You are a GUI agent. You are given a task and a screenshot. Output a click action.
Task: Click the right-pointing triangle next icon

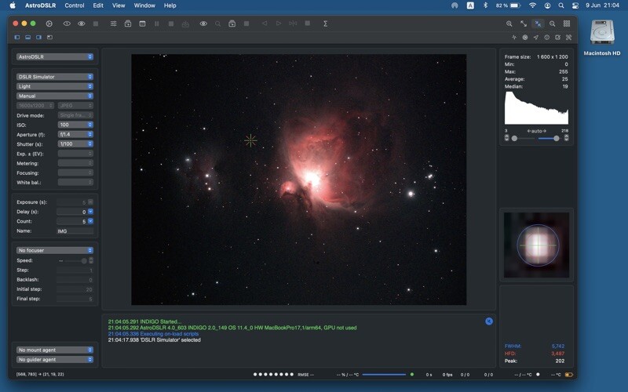pos(279,24)
